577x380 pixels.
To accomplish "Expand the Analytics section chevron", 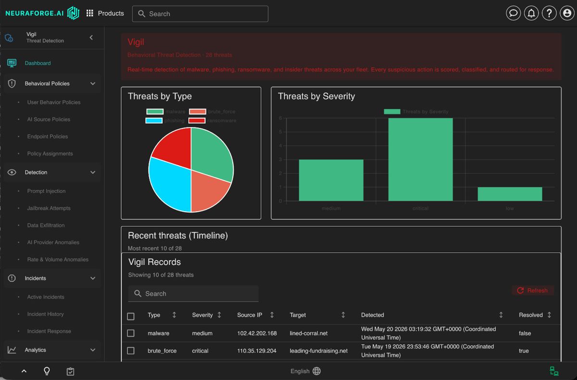I will (x=93, y=350).
